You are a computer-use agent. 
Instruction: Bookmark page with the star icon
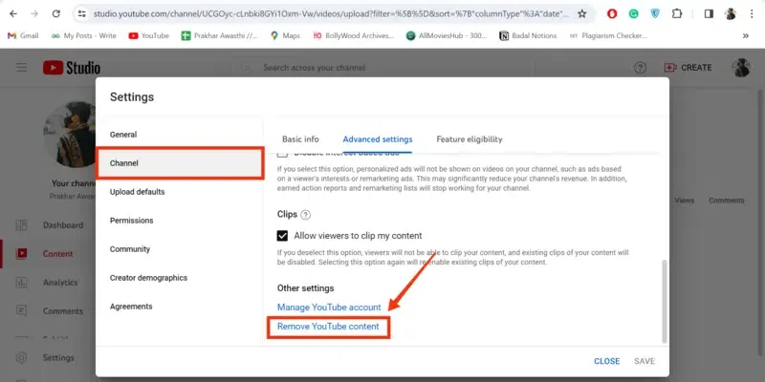click(582, 14)
